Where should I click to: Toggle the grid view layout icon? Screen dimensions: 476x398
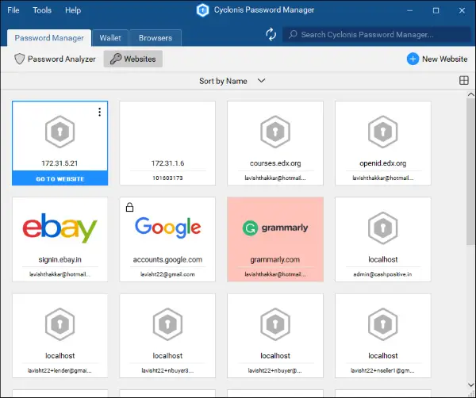(x=463, y=80)
